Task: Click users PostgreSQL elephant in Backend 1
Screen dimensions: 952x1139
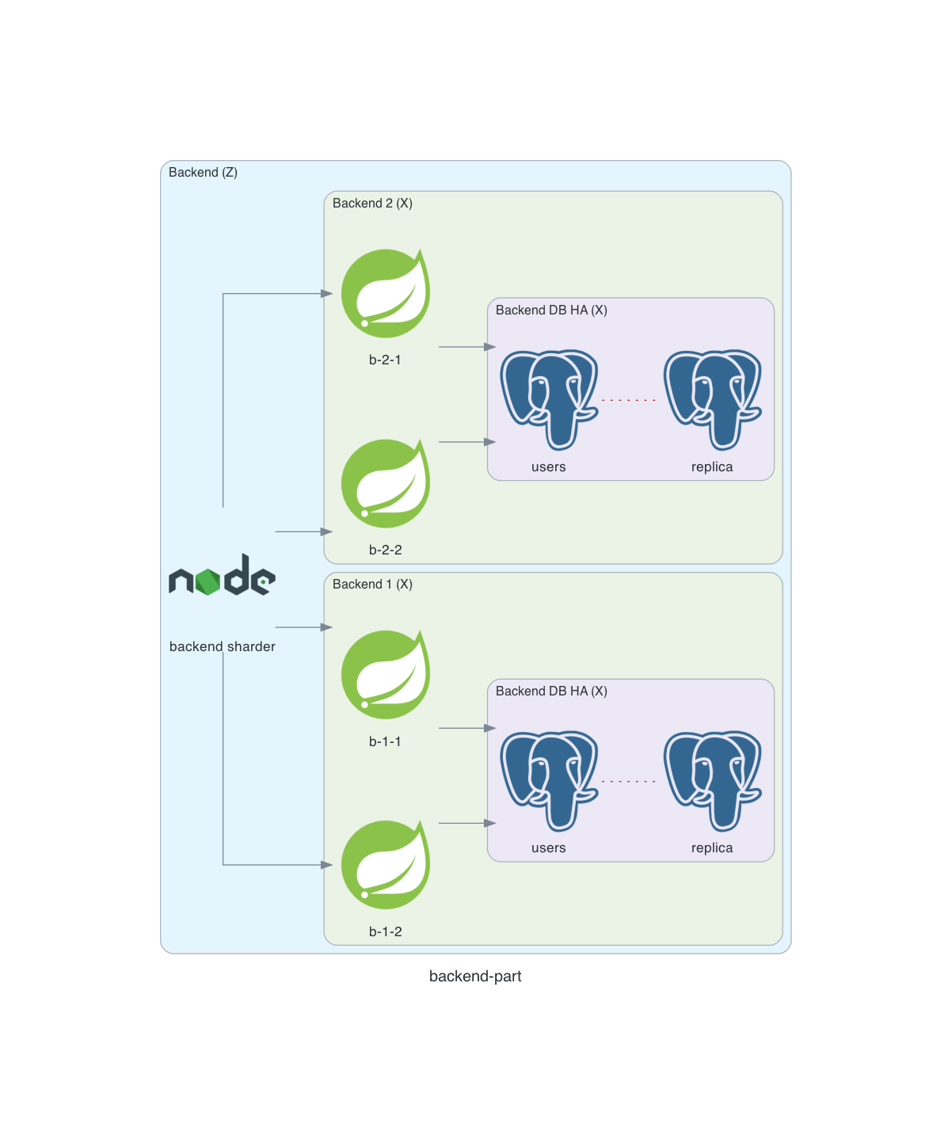Action: 549,780
